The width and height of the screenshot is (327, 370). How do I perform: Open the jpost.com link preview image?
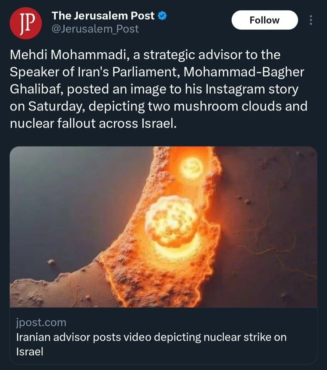(163, 227)
